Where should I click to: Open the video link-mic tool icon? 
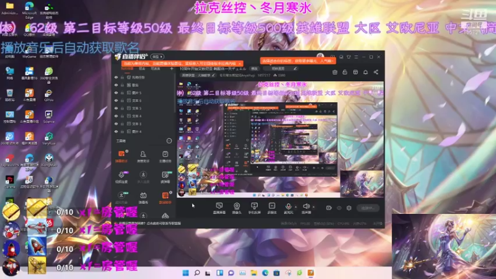click(122, 177)
